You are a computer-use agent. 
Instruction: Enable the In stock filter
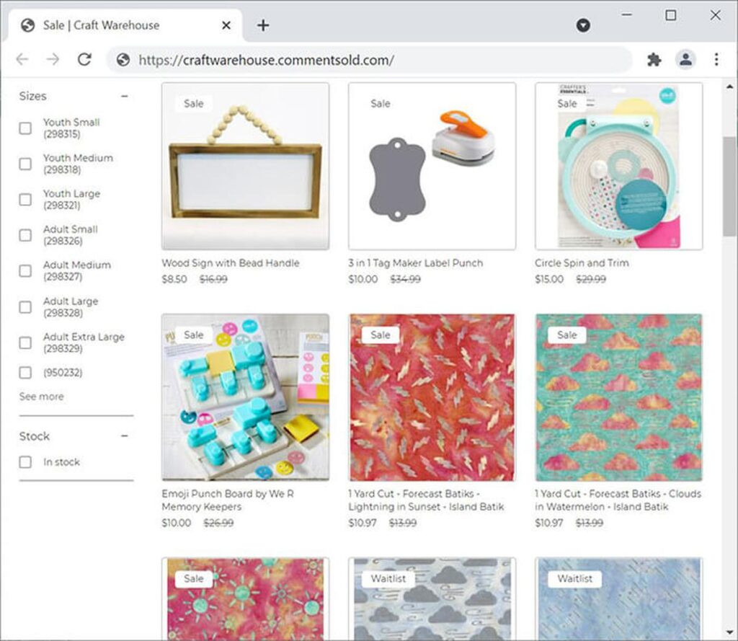(25, 461)
